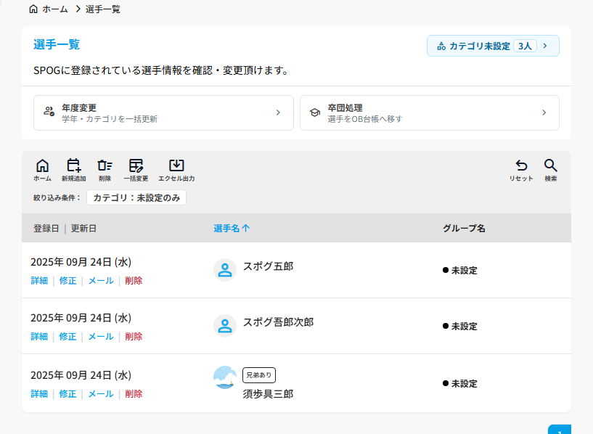The height and width of the screenshot is (434, 593).
Task: Click the 選手一覧 breadcrumb text
Action: coord(103,9)
